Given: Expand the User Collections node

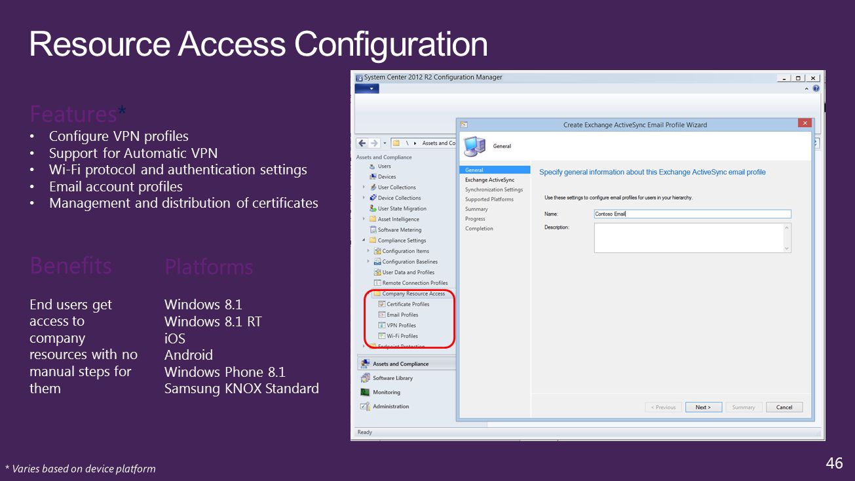Looking at the screenshot, I should pyautogui.click(x=364, y=187).
